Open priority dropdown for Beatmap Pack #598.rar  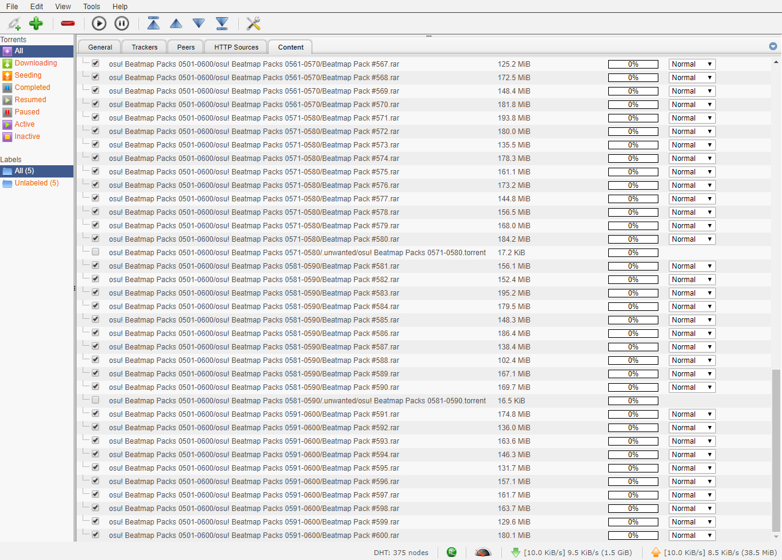(692, 509)
